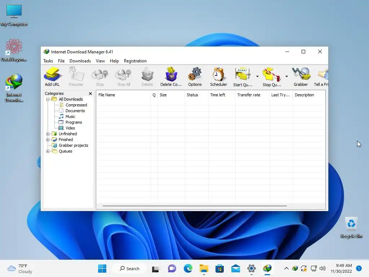
Task: Open the Windows Start menu
Action: click(x=102, y=268)
